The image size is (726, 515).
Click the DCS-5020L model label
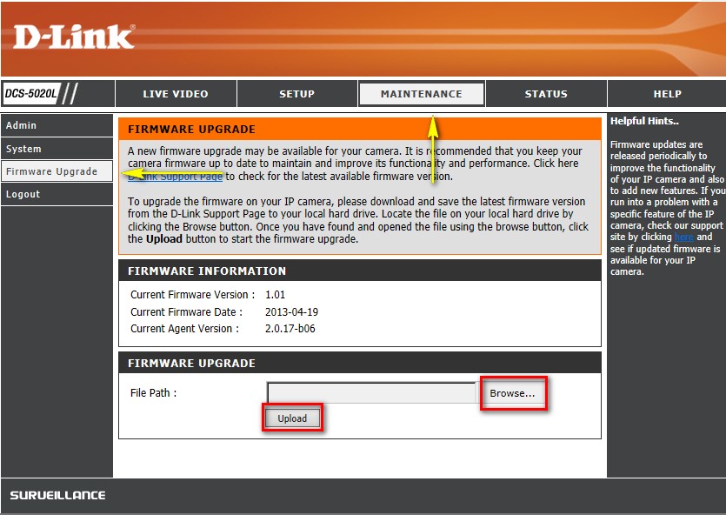[30, 94]
